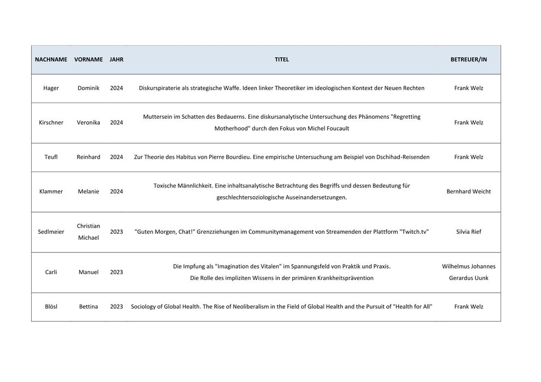This screenshot has width=541, height=382.
Task: Select the supervisor Silvia Rief
Action: [x=468, y=232]
